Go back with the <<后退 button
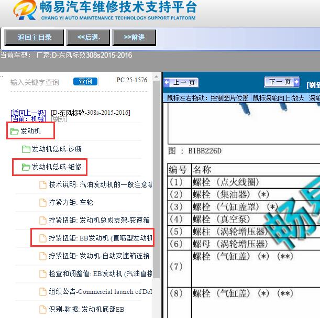This screenshot has height=318, width=320. (88, 37)
